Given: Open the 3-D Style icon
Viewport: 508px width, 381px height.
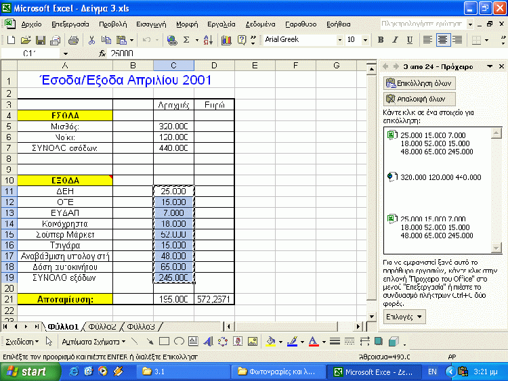Looking at the screenshot, I should coord(394,342).
